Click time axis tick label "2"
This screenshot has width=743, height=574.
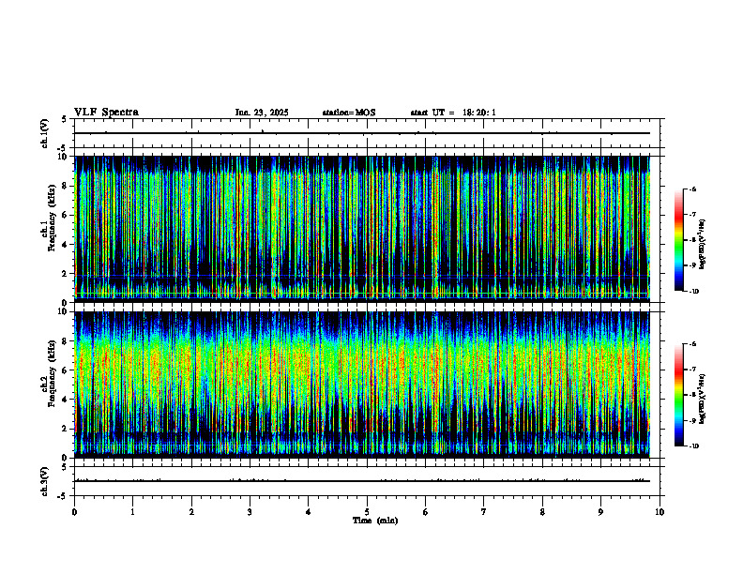191,512
